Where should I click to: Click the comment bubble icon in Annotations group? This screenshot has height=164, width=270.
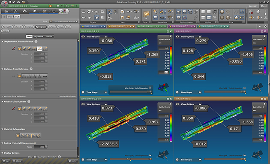pyautogui.click(x=155, y=18)
